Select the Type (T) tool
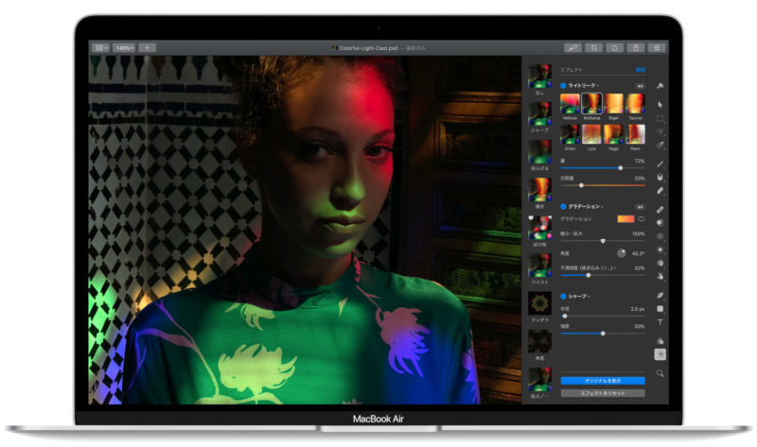The width and height of the screenshot is (757, 447). (660, 322)
